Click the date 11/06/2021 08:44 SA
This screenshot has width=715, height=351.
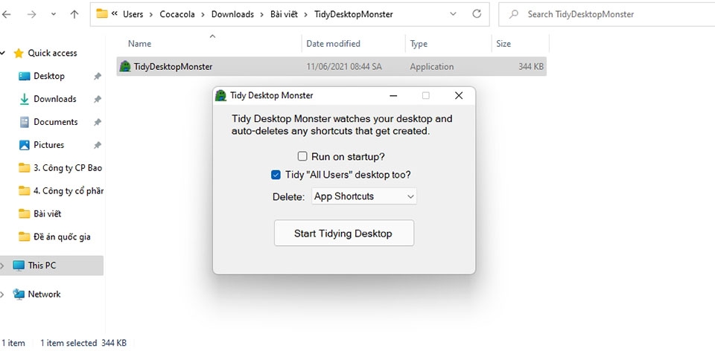344,67
